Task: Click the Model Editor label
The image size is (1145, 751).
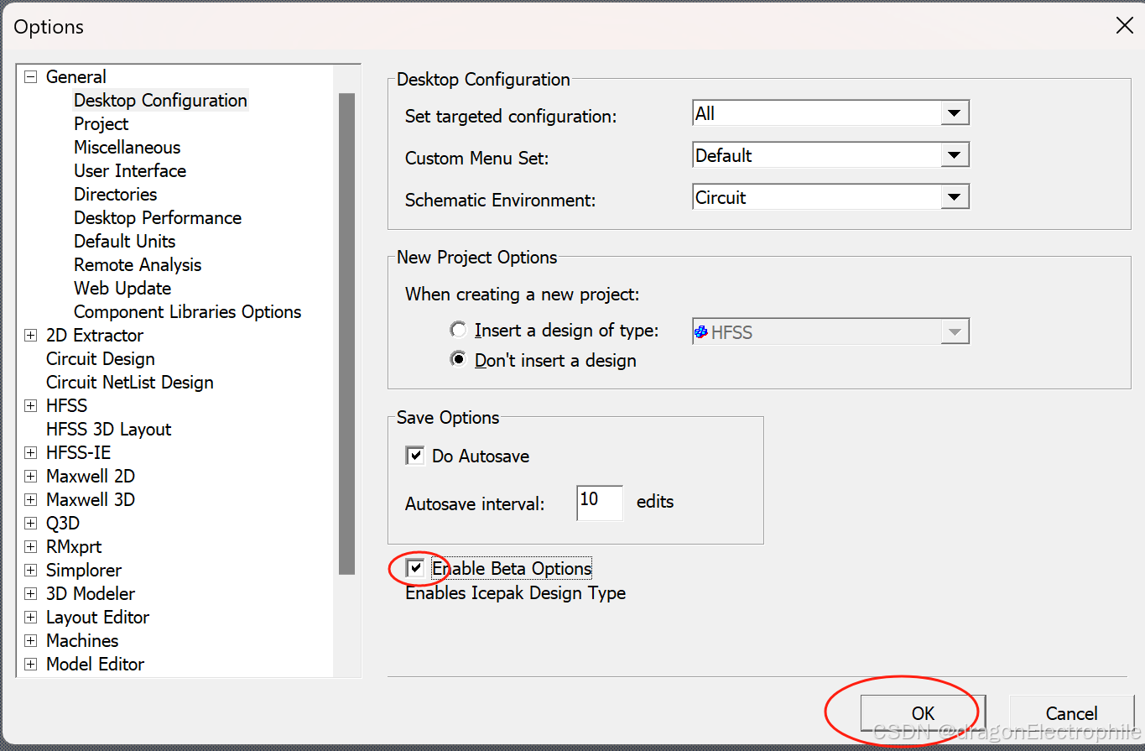Action: pos(96,665)
